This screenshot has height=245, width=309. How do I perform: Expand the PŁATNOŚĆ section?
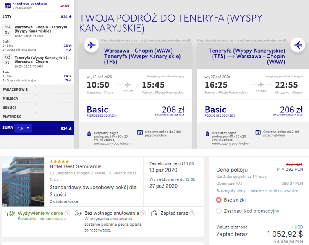(37, 117)
